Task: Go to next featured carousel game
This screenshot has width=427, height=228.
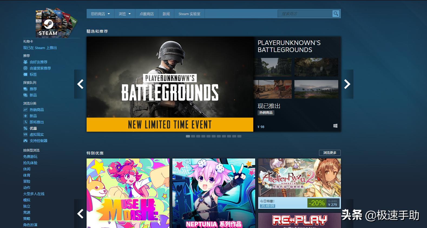Action: 347,84
